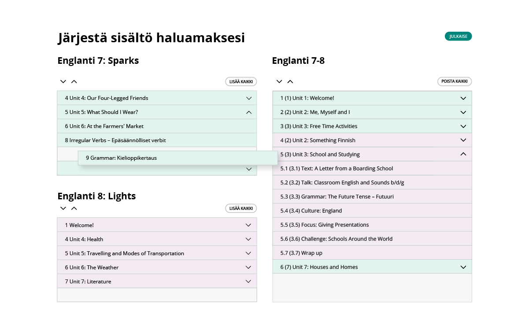Screen dimensions: 529x334
Task: Click Lisää kaikki for Englanti 8: Lights
Action: tap(241, 208)
